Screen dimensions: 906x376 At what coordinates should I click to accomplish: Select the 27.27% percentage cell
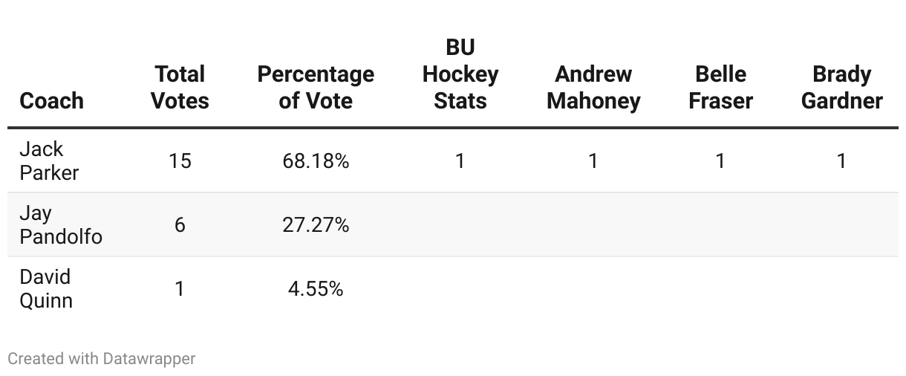click(x=316, y=224)
